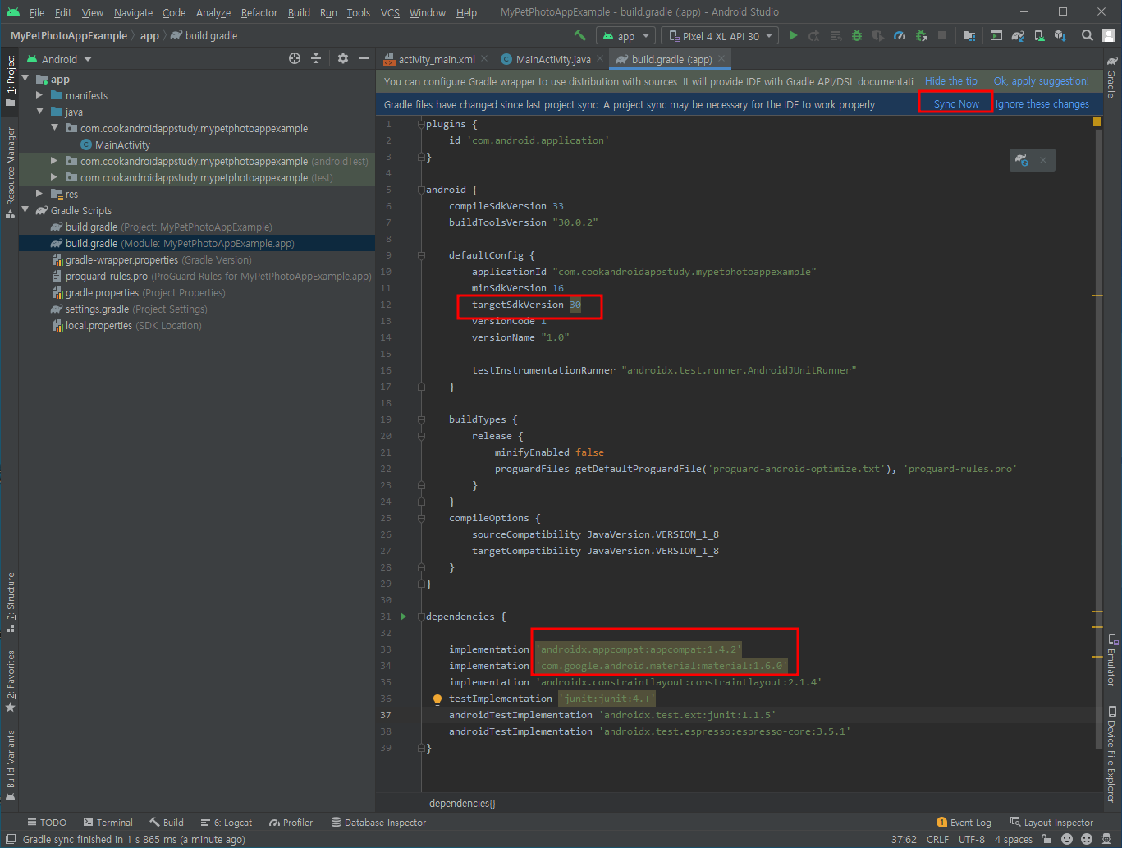
Task: Open the app run configuration dropdown
Action: point(625,35)
